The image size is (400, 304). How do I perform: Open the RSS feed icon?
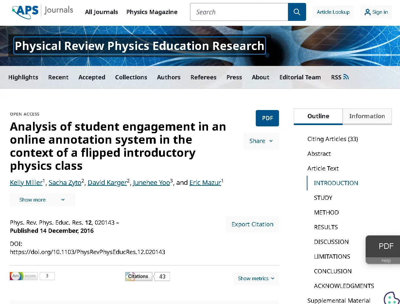coord(346,77)
